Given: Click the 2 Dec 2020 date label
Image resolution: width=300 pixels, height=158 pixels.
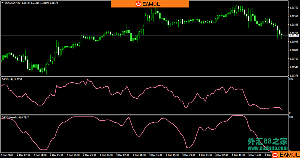Looking at the screenshot, I should point(7,155).
